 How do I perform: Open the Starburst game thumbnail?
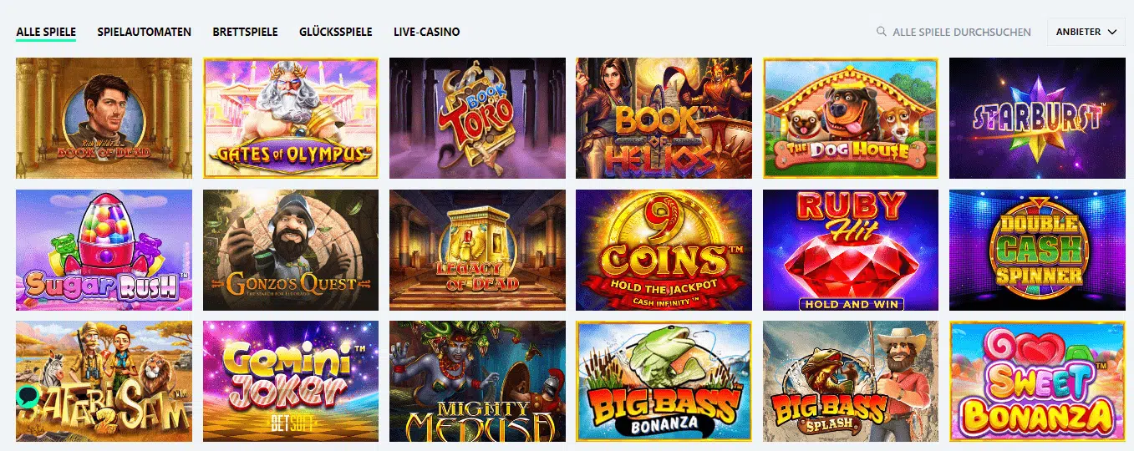[x=1037, y=118]
